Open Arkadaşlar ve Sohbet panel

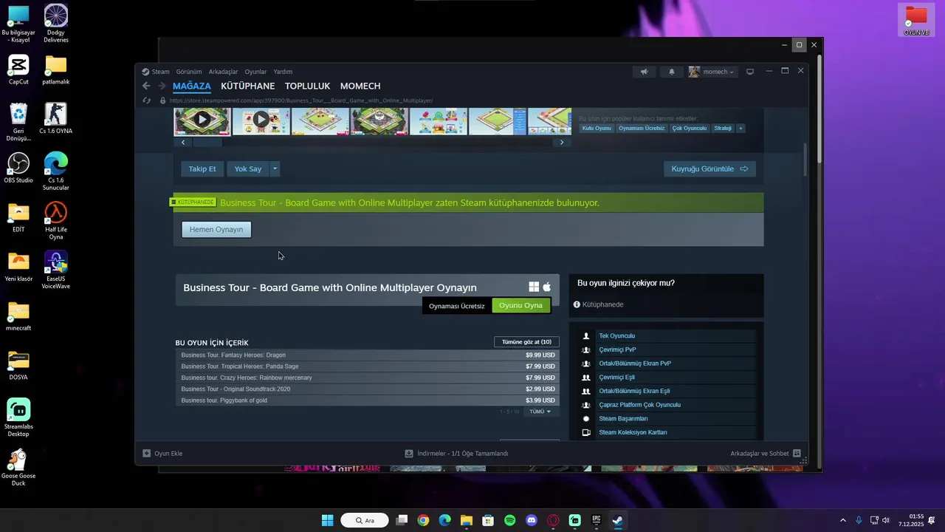pyautogui.click(x=766, y=454)
